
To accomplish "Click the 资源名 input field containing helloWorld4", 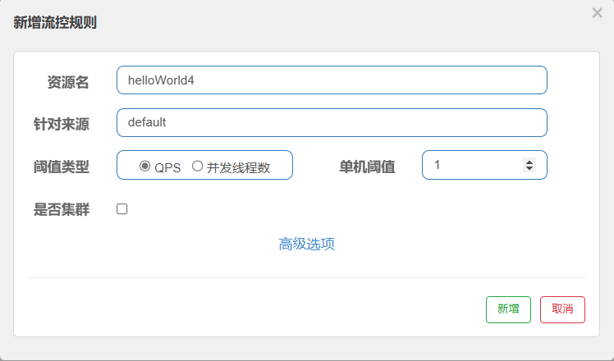I will tap(332, 80).
